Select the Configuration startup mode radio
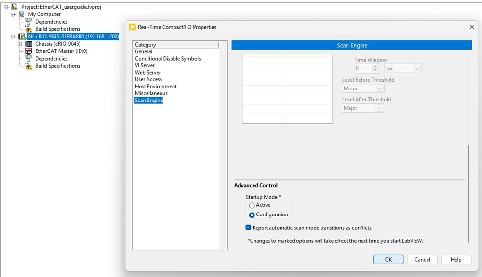Viewport: 482px width, 277px height. pyautogui.click(x=252, y=215)
